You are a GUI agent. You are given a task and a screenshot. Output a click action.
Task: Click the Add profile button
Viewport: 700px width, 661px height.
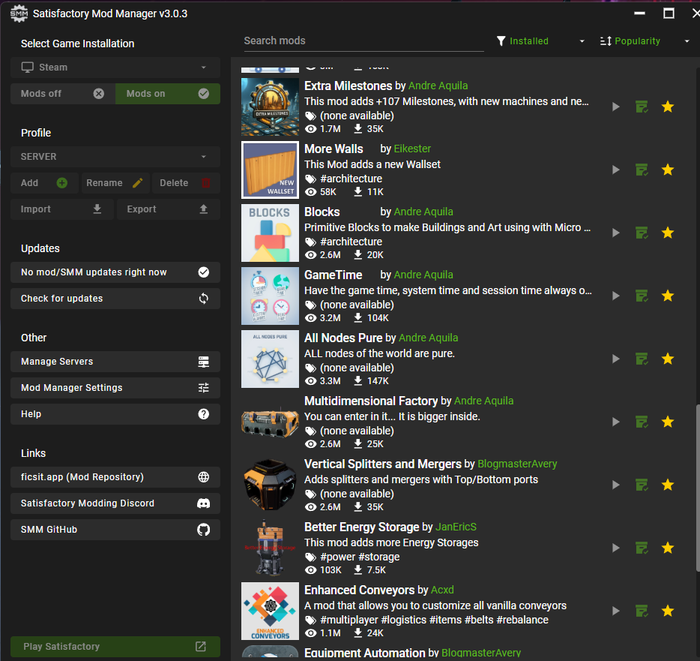[44, 183]
